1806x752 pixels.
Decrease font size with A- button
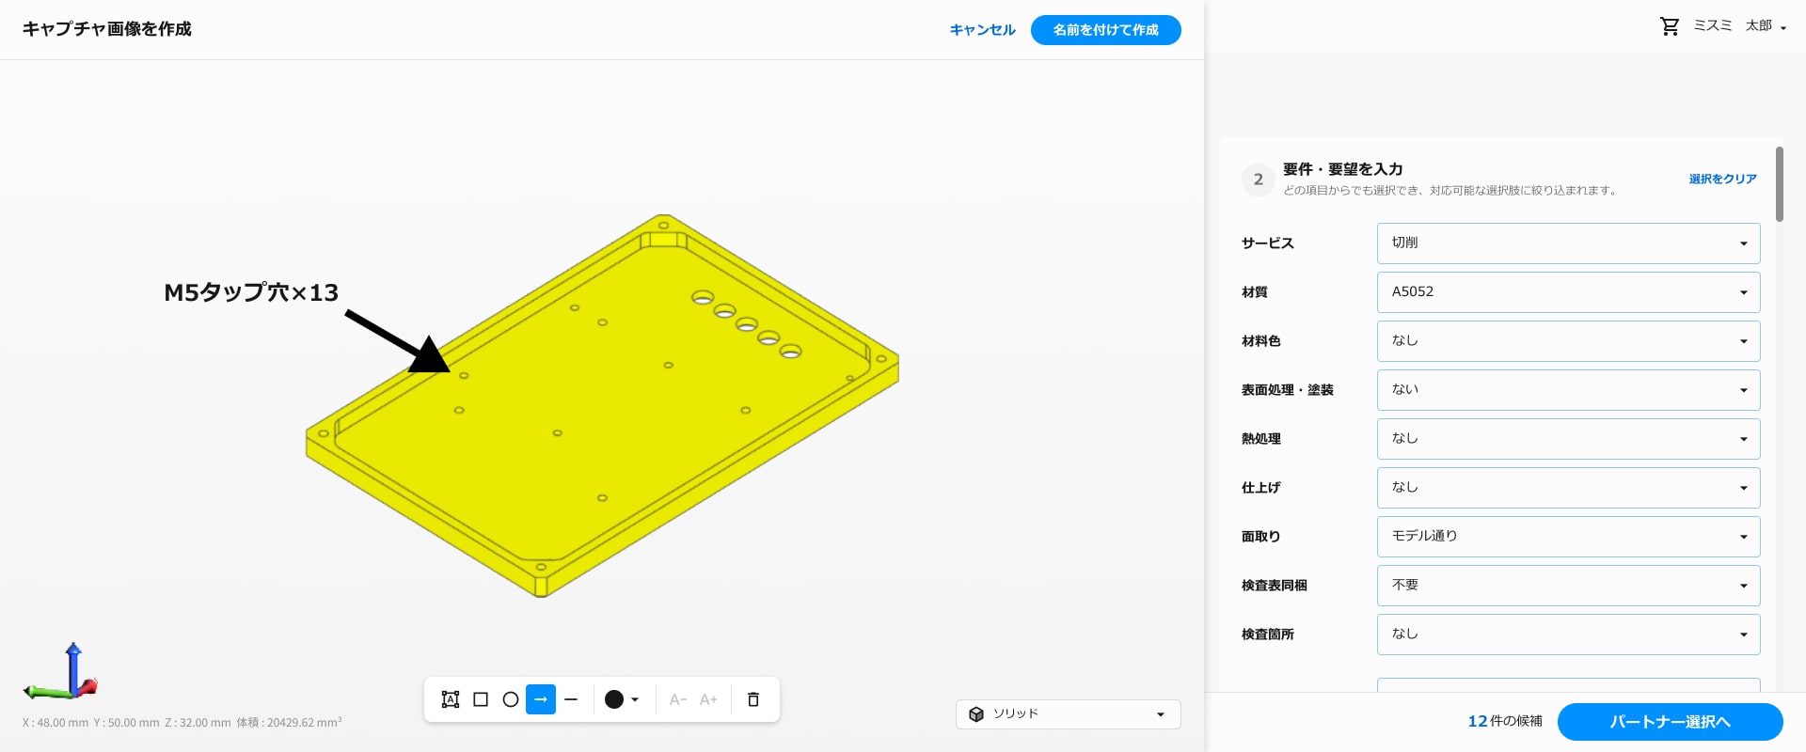point(678,699)
